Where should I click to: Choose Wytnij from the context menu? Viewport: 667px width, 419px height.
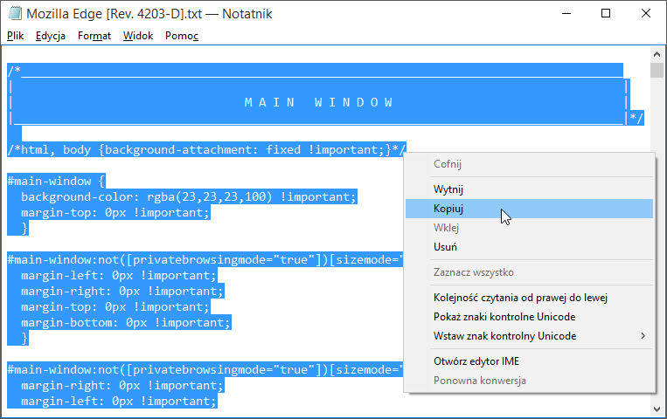[529, 189]
